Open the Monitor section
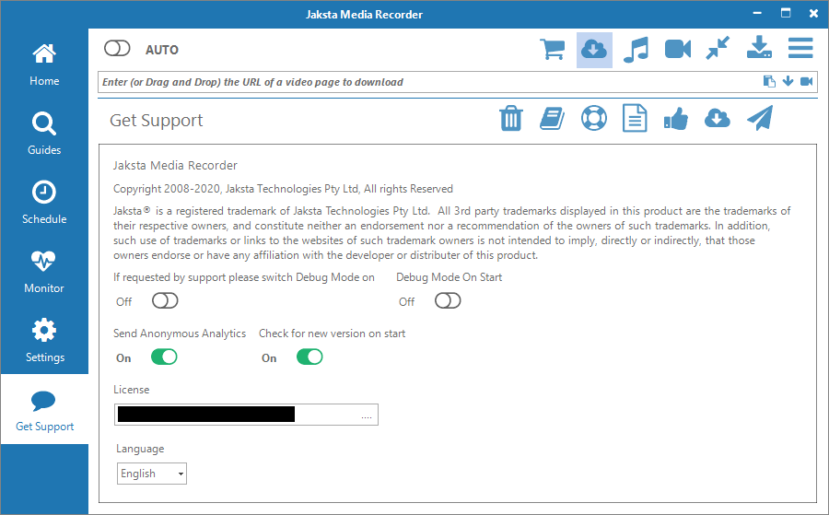This screenshot has width=829, height=515. [44, 273]
